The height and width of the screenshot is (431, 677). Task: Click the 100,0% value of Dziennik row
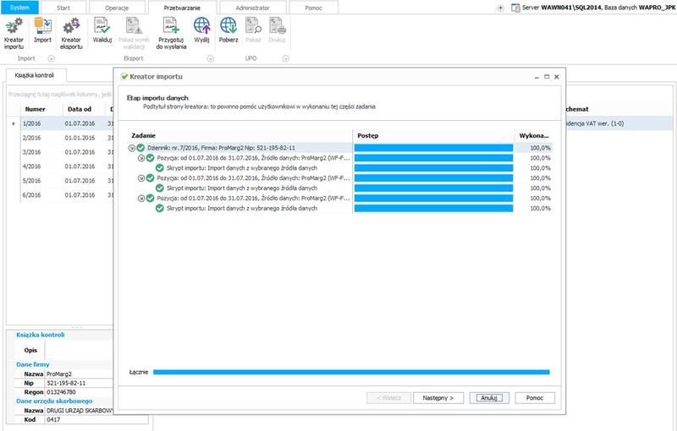540,148
